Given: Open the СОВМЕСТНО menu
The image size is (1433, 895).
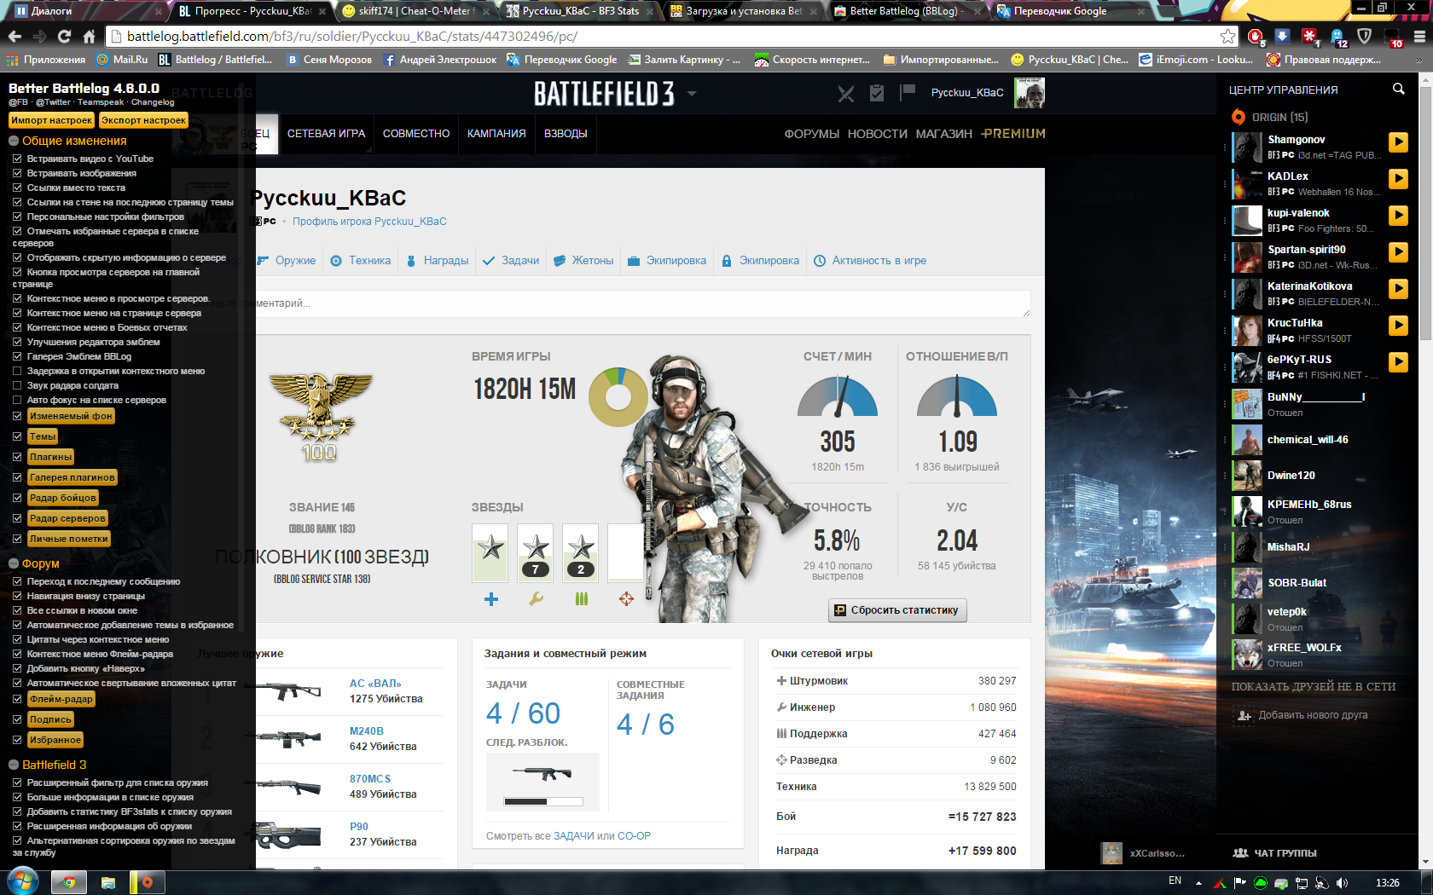Looking at the screenshot, I should click(416, 134).
